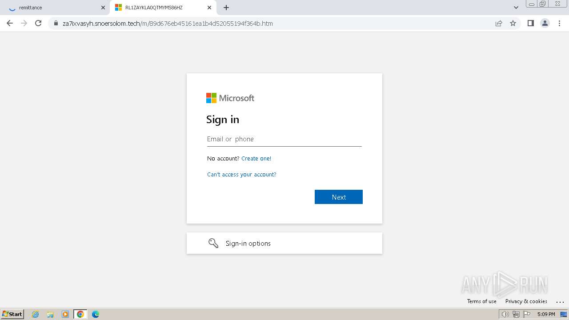Open the browser side panel
Screen dimensions: 569x320
pyautogui.click(x=530, y=23)
